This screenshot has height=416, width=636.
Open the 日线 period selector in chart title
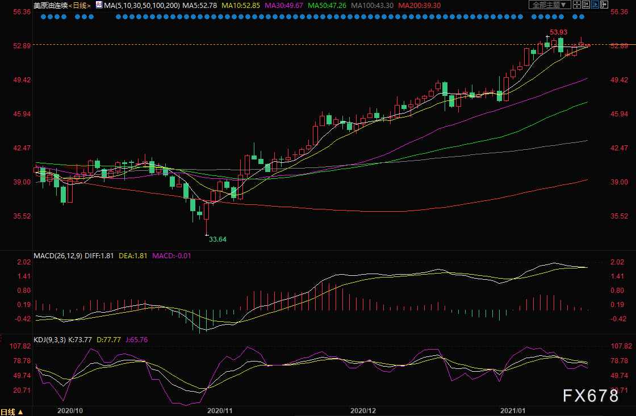click(79, 5)
